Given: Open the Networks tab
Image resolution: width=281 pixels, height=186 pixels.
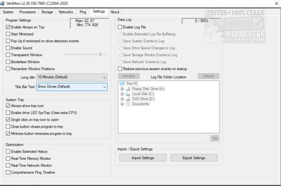Looking at the screenshot, I should point(66,12).
